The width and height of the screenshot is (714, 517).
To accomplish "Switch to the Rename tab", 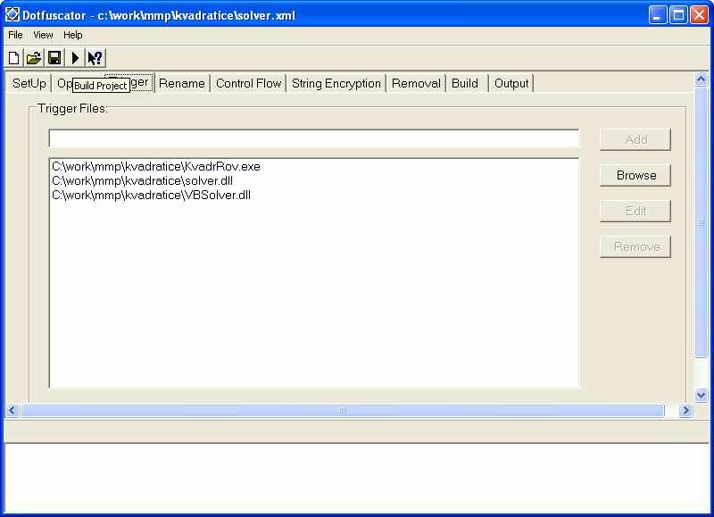I will click(182, 83).
